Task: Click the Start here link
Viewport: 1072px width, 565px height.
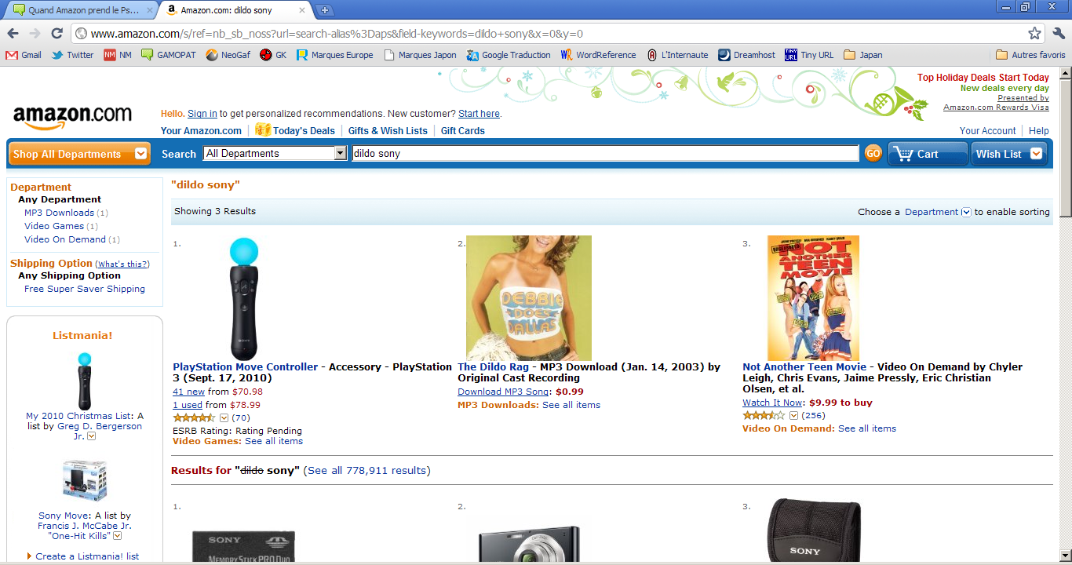Action: coord(479,114)
